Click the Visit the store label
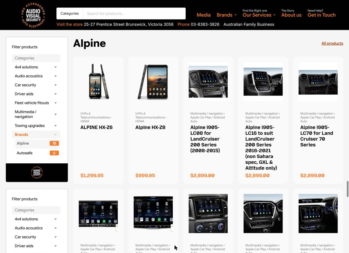The width and height of the screenshot is (349, 253). click(69, 24)
